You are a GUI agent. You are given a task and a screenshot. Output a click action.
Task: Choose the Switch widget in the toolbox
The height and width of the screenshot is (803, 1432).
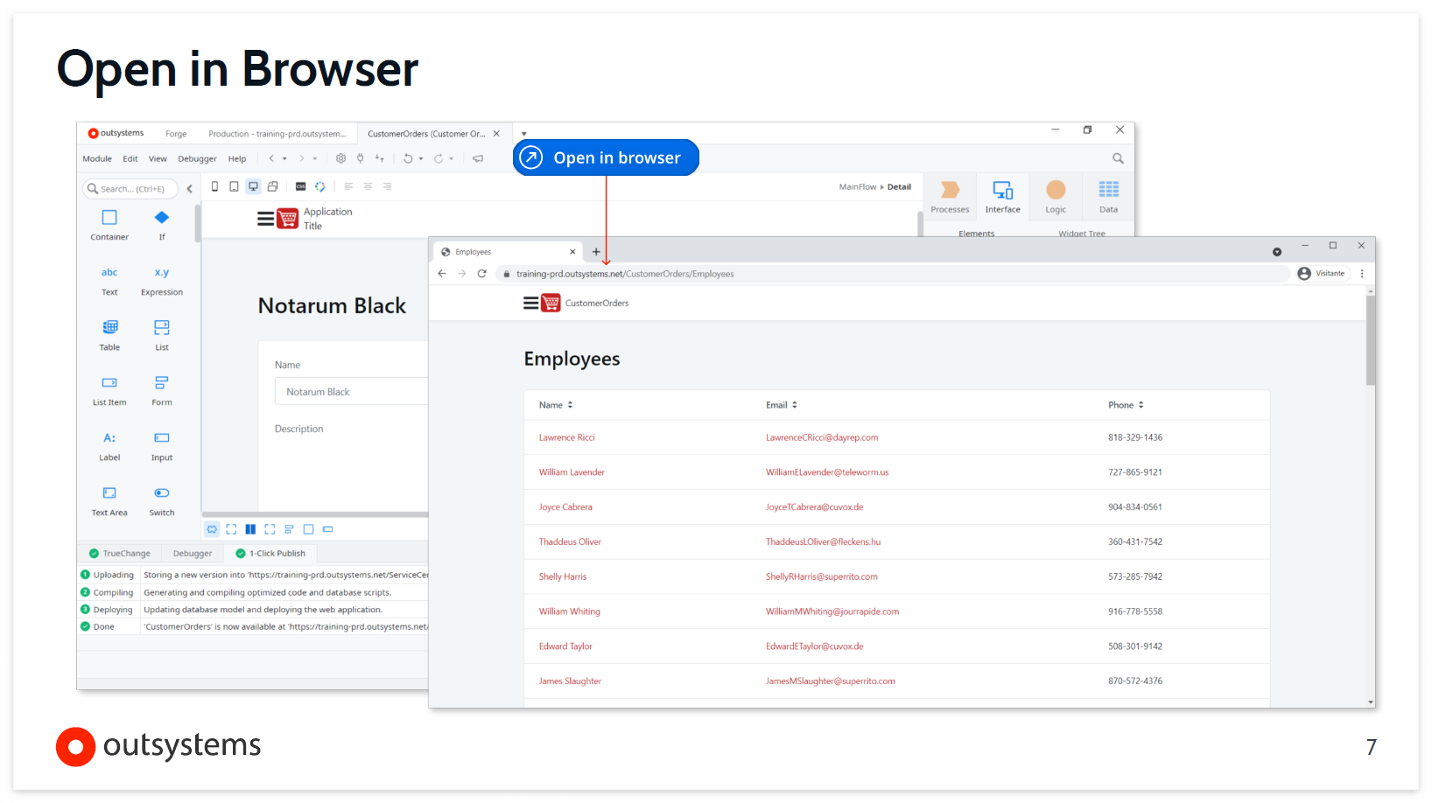pyautogui.click(x=162, y=501)
